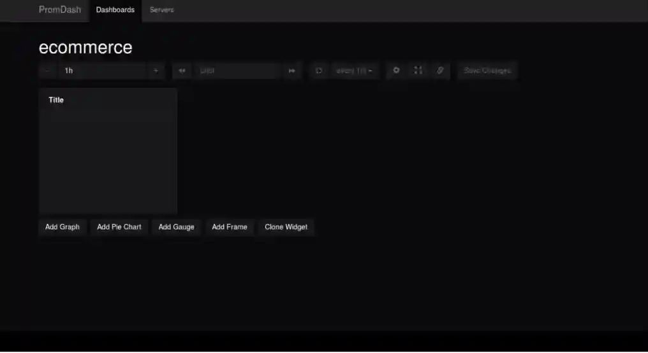The height and width of the screenshot is (353, 648).
Task: Click Save Changes button
Action: (x=487, y=71)
